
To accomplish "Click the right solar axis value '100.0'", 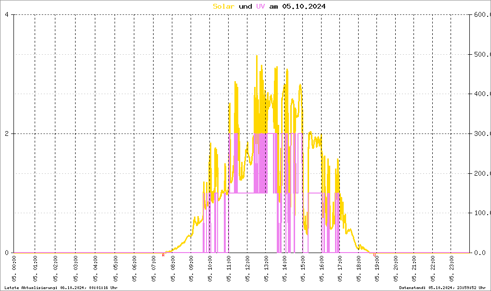I will (481, 213).
